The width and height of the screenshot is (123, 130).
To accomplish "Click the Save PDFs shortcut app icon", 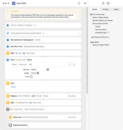I will pyautogui.click(x=14, y=3).
